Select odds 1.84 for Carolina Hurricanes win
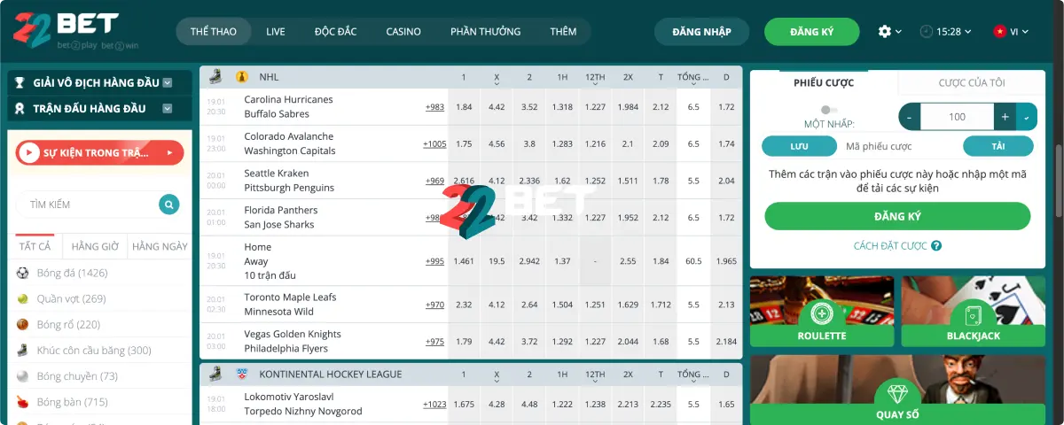Image resolution: width=1064 pixels, height=425 pixels. [x=464, y=107]
